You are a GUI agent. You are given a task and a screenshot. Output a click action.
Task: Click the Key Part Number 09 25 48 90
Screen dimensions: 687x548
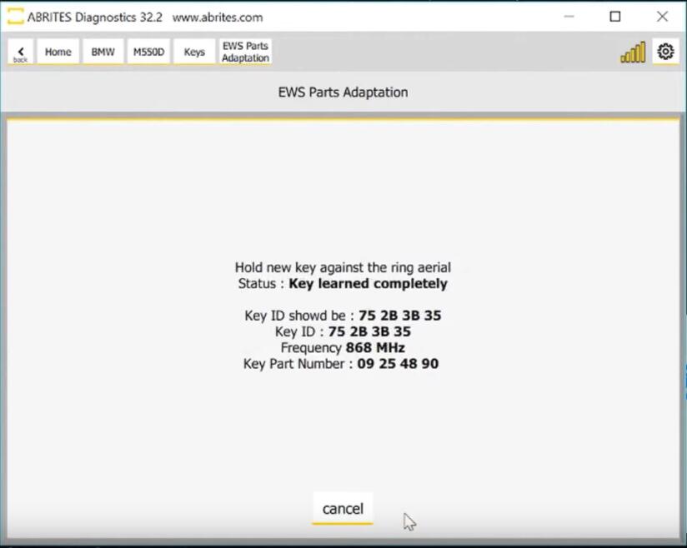point(341,364)
